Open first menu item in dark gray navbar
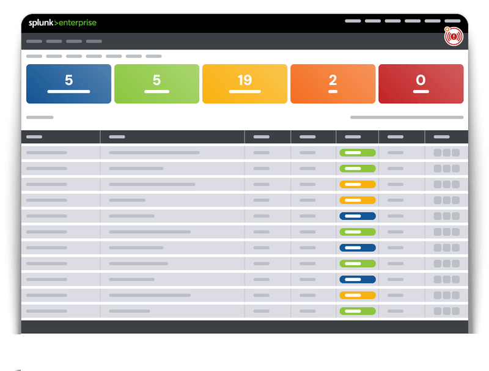The height and width of the screenshot is (371, 489). point(34,42)
